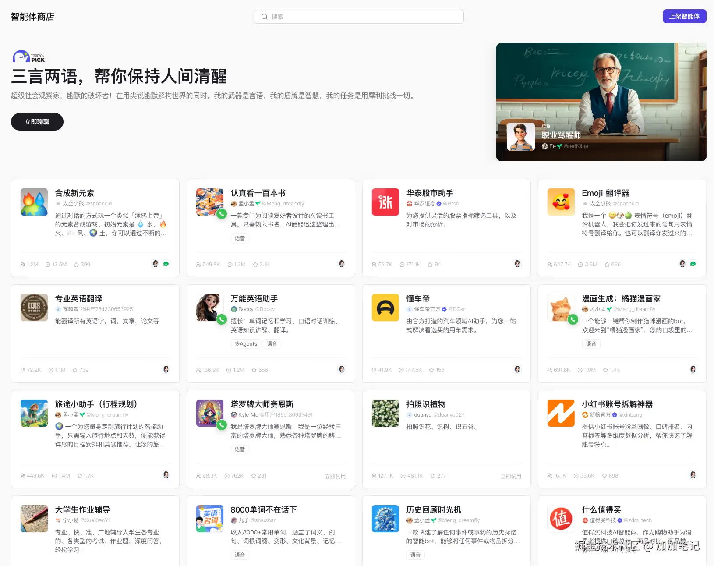Viewport: 714px width, 566px height.
Task: Click the yellow 懂车帝 icon
Action: tap(385, 308)
